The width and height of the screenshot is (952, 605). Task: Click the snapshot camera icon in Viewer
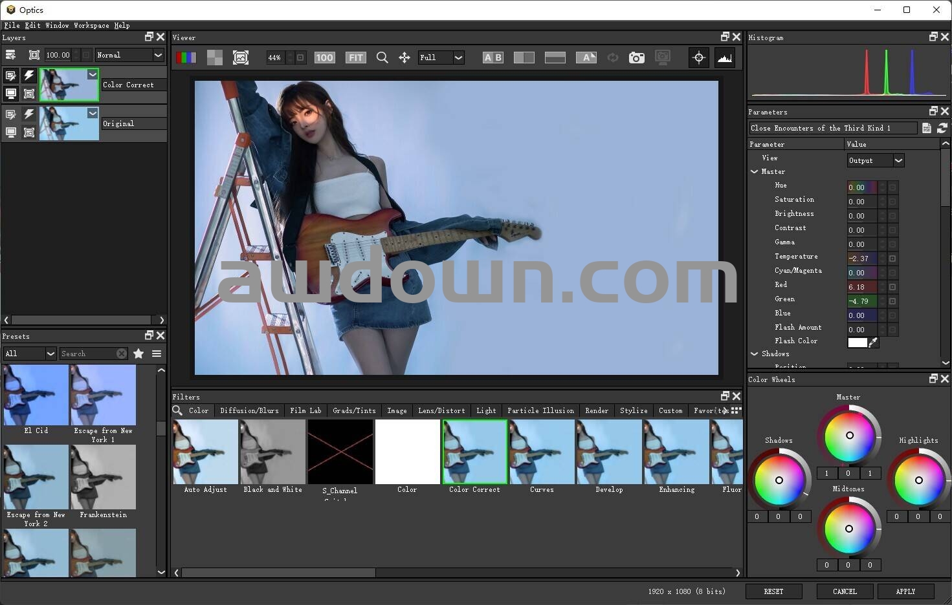[637, 58]
